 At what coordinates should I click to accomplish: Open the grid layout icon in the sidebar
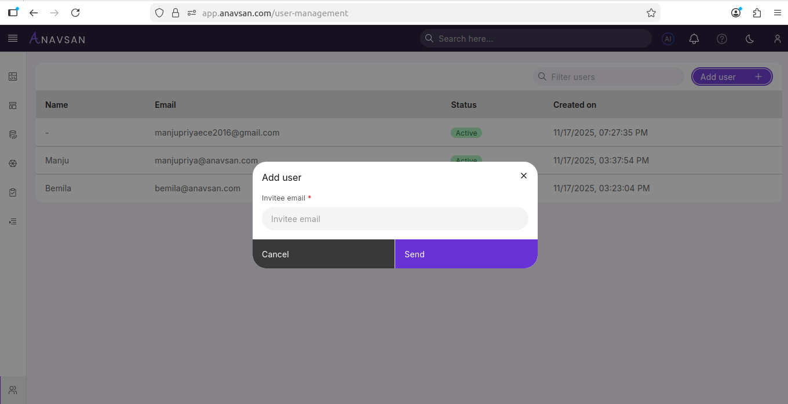click(12, 105)
